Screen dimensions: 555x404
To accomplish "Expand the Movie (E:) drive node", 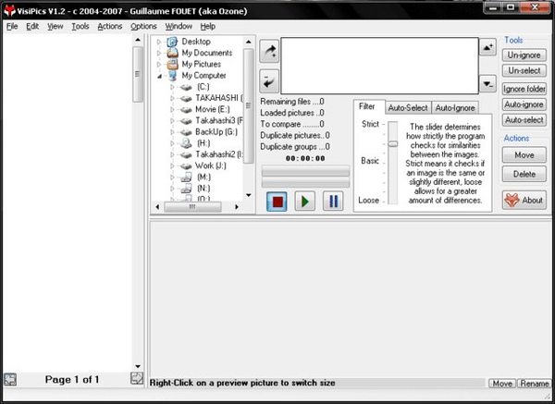I will point(172,110).
